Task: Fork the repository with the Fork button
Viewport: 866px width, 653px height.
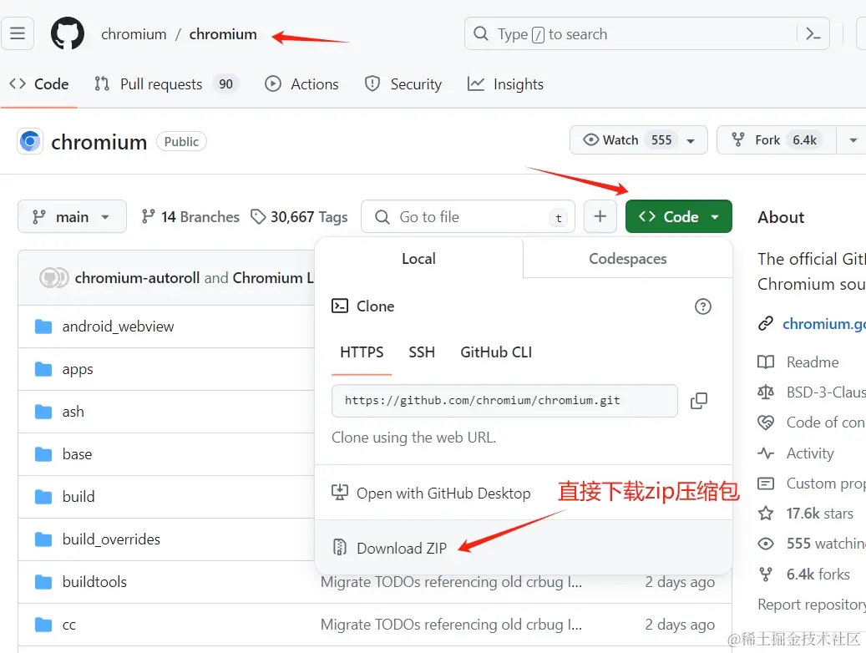Action: (x=776, y=139)
